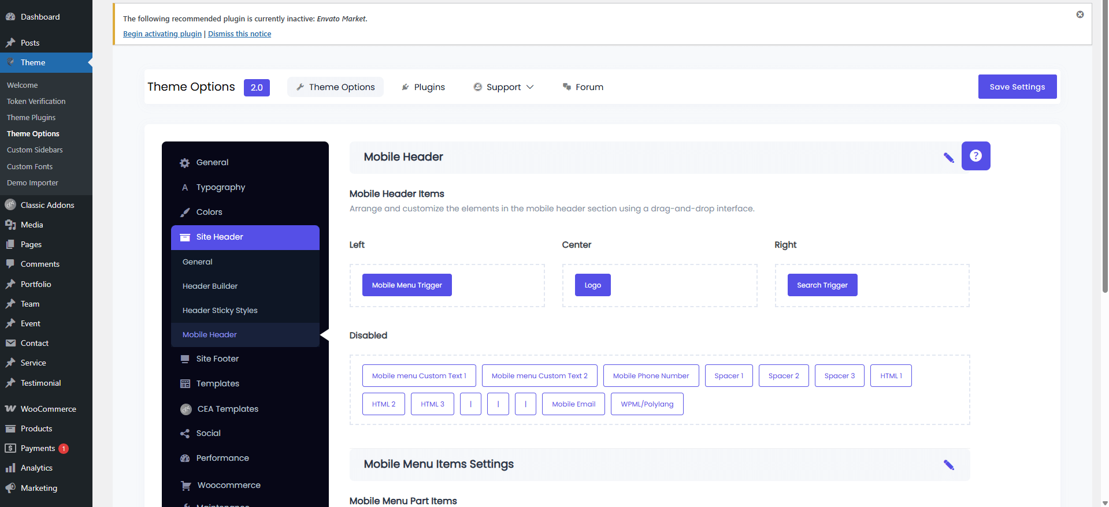Click the Performance gauge icon
This screenshot has height=507, width=1109.
tap(185, 458)
